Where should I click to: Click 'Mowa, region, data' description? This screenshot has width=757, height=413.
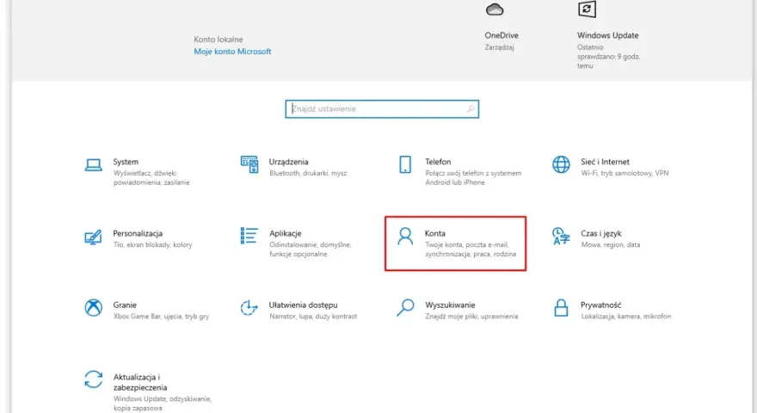[x=610, y=244]
